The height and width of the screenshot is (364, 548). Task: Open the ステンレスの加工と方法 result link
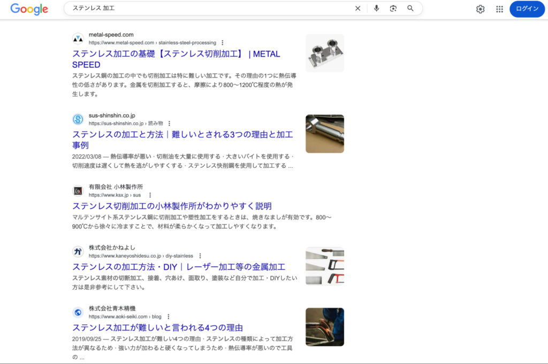coord(182,140)
